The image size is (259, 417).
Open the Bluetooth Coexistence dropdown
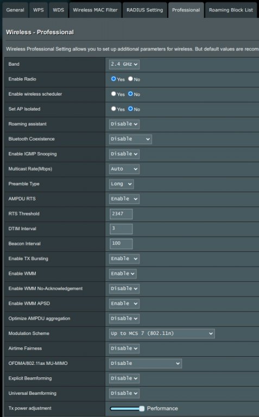pyautogui.click(x=130, y=139)
